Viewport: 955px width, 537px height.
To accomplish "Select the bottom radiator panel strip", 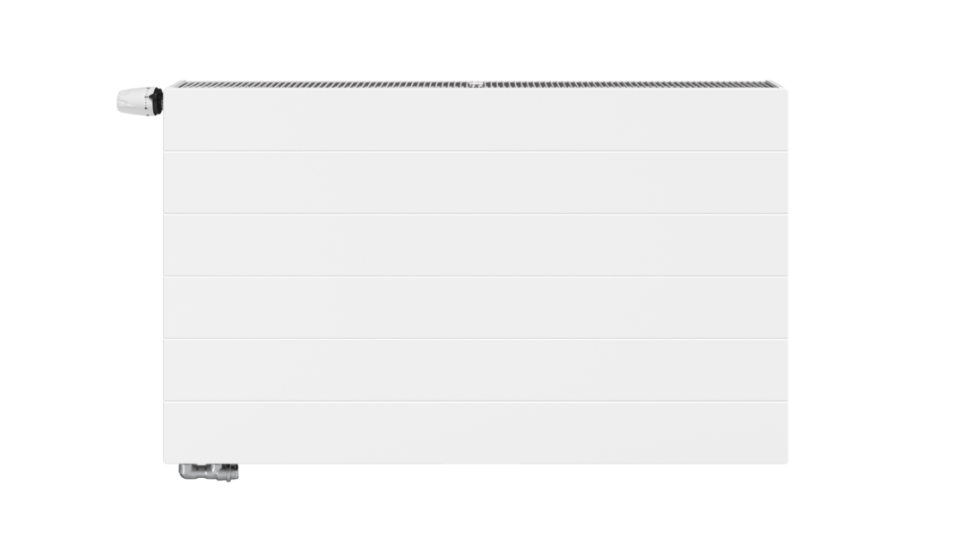I will pyautogui.click(x=476, y=432).
